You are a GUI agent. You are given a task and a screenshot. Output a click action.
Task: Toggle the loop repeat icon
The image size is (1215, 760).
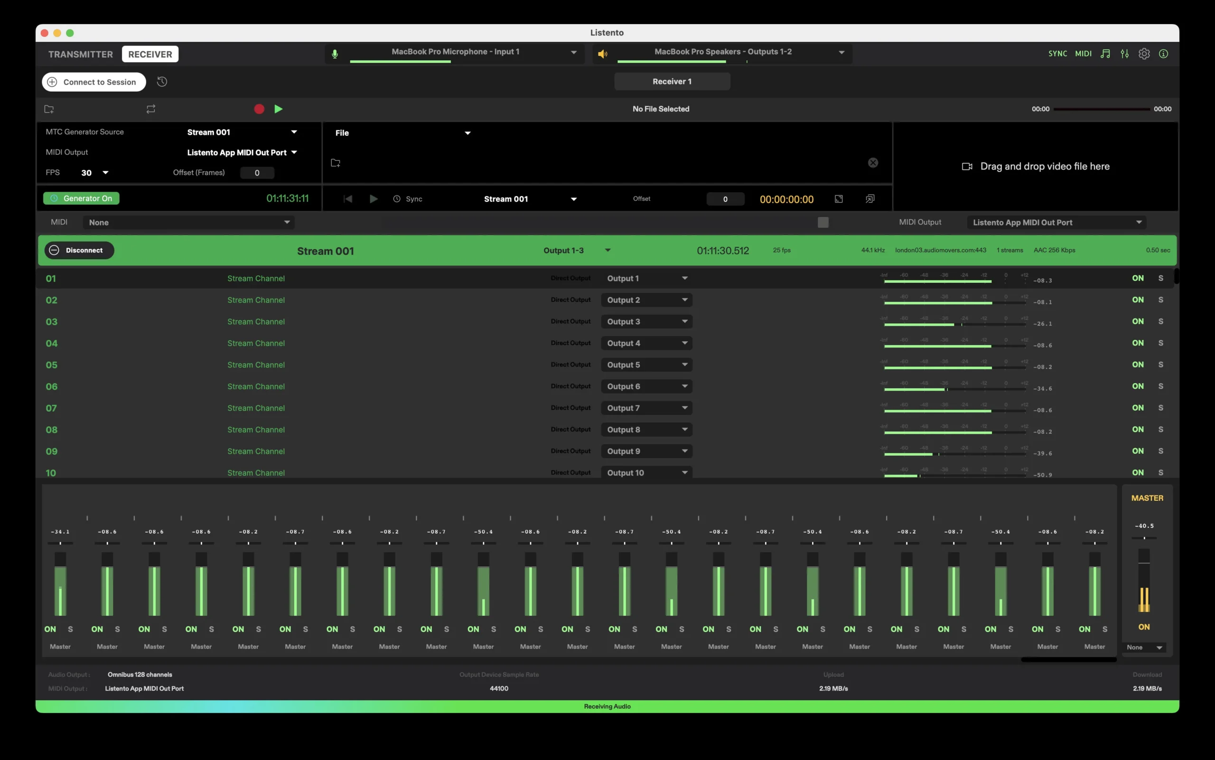coord(151,109)
